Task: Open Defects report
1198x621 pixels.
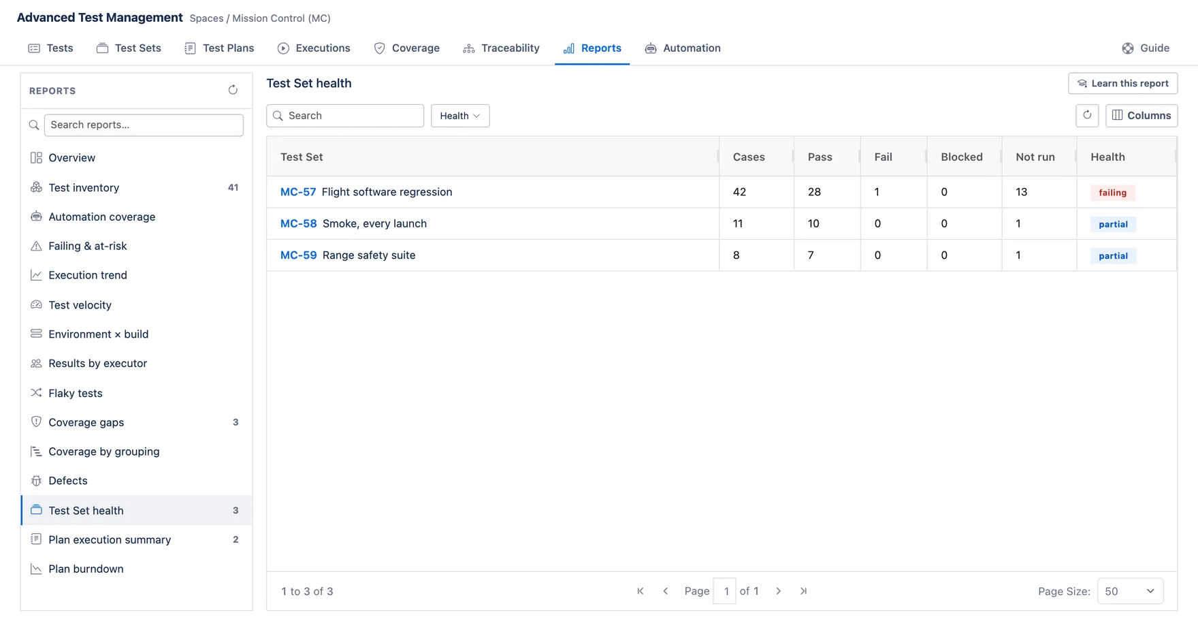Action: (137, 481)
